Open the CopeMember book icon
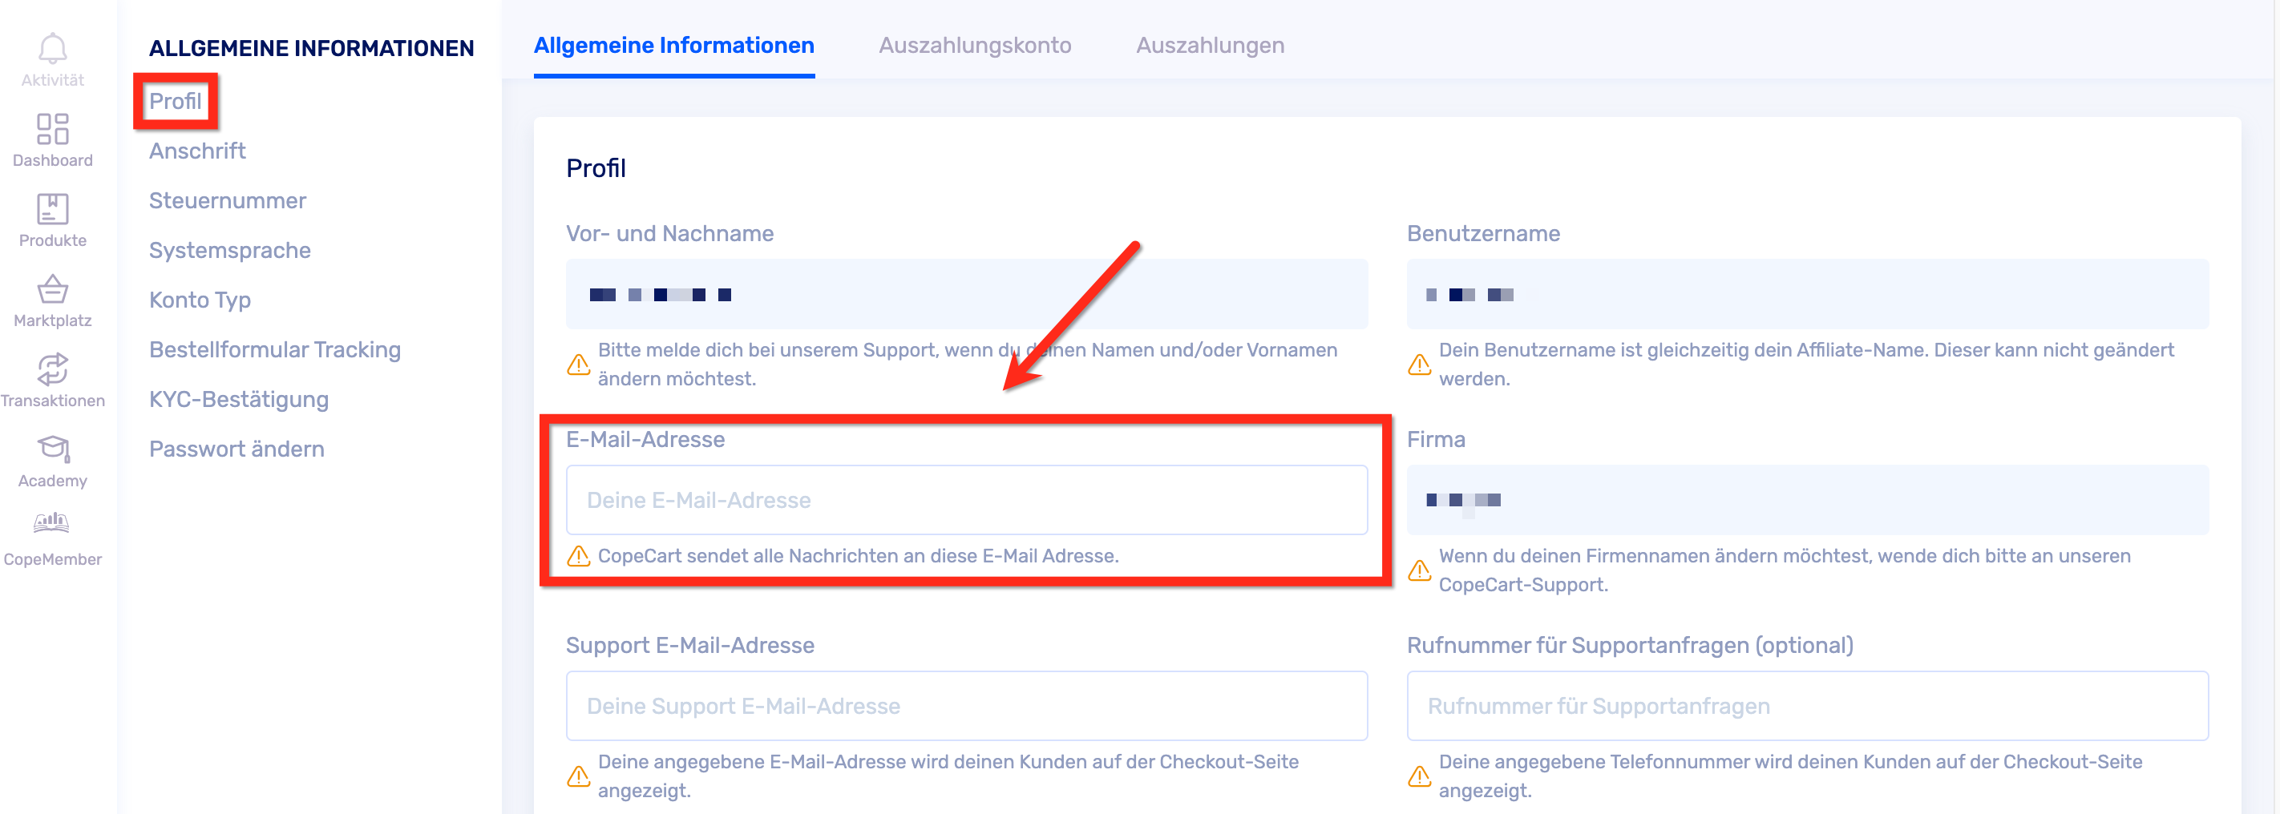2280x814 pixels. 52,524
